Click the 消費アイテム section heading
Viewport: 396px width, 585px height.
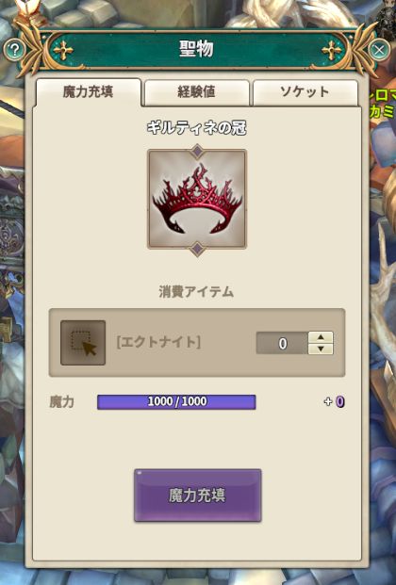point(196,291)
